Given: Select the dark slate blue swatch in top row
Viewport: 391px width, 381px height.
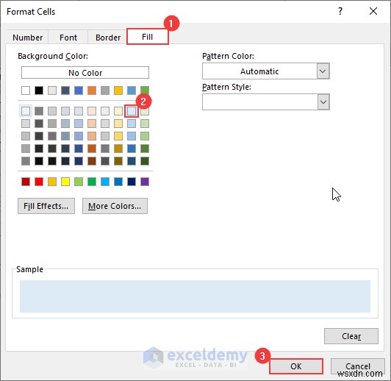Looking at the screenshot, I should coord(65,90).
